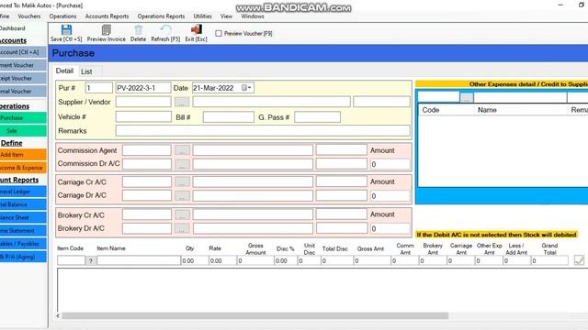
Task: Click the Add Item sidebar button
Action: point(23,155)
